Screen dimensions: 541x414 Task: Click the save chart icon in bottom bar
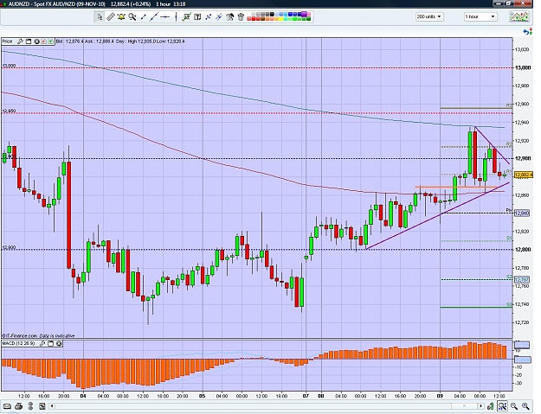click(42, 406)
